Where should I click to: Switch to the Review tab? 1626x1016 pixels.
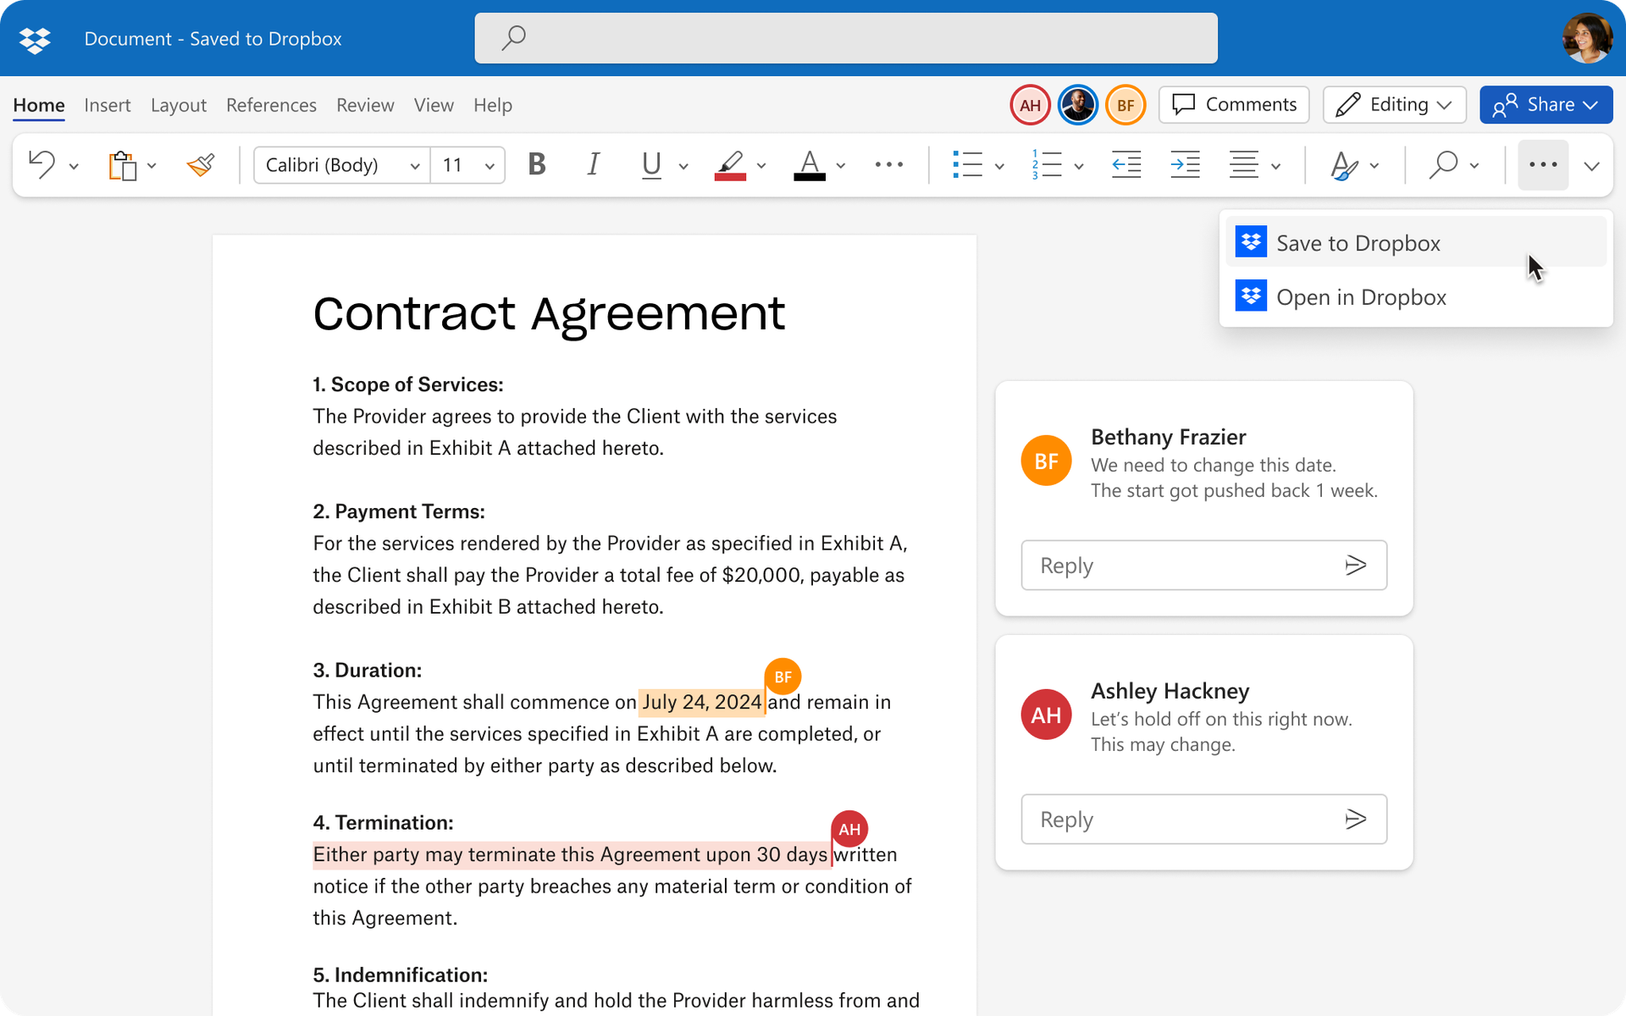tap(365, 105)
